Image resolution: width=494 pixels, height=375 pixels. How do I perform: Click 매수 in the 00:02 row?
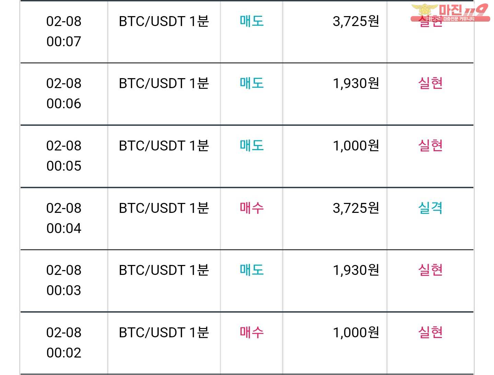pyautogui.click(x=251, y=332)
